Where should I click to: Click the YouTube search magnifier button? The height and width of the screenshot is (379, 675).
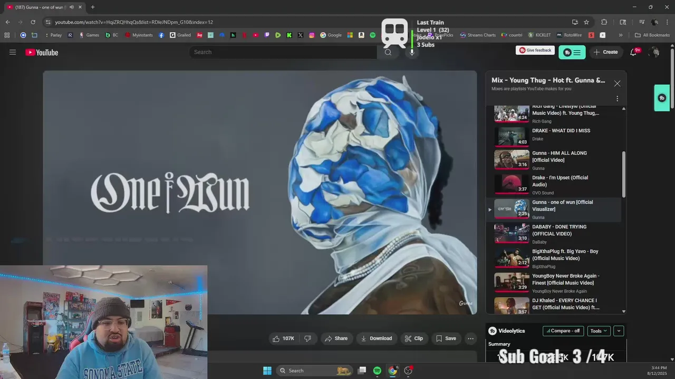pos(388,52)
